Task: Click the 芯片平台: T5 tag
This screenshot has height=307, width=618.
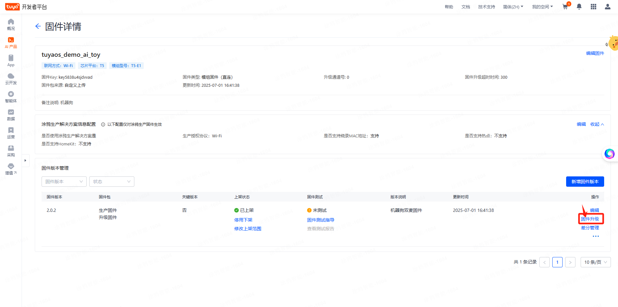Action: [92, 66]
